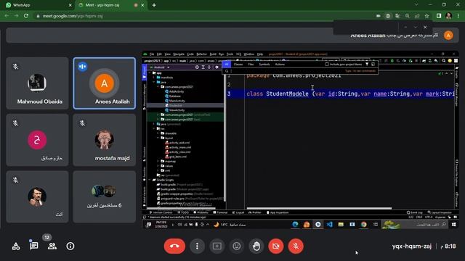Unmute the red microphone button
465x261 pixels.
coord(296,246)
